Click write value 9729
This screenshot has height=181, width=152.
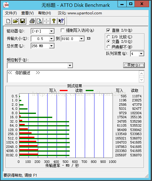click(x=123, y=113)
